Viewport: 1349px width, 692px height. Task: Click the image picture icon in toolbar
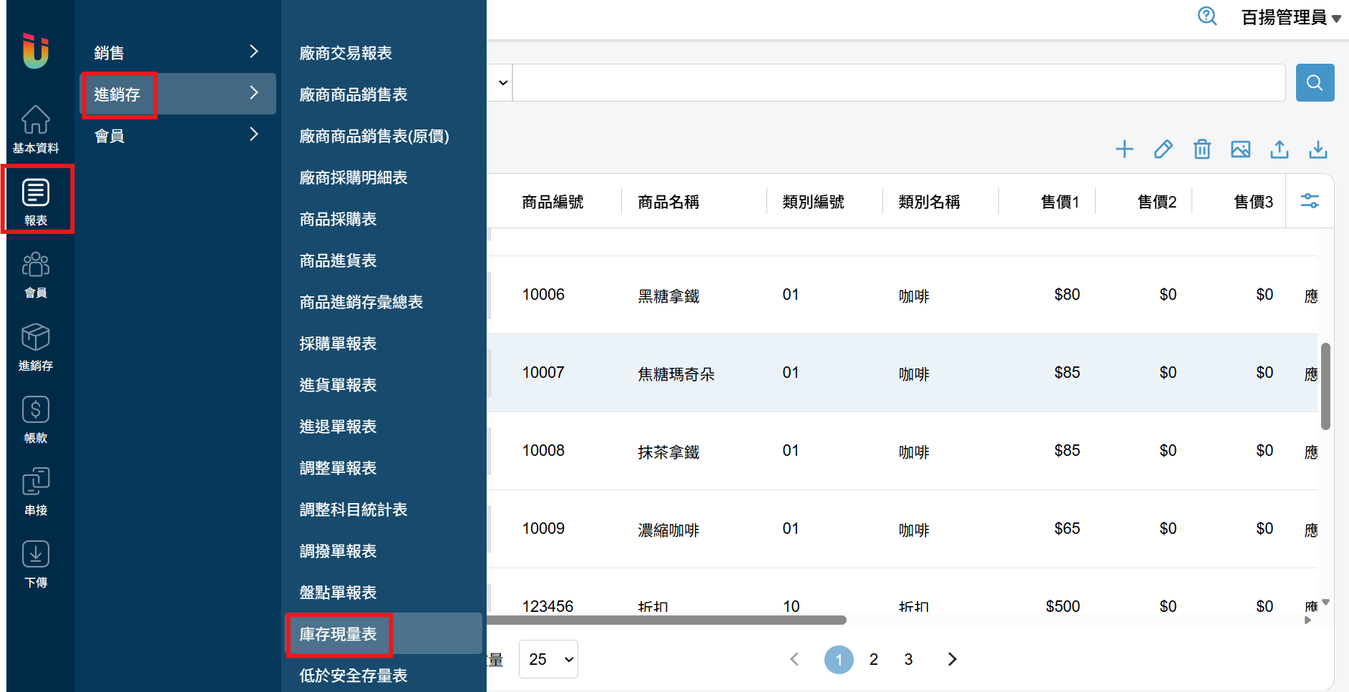click(x=1240, y=149)
